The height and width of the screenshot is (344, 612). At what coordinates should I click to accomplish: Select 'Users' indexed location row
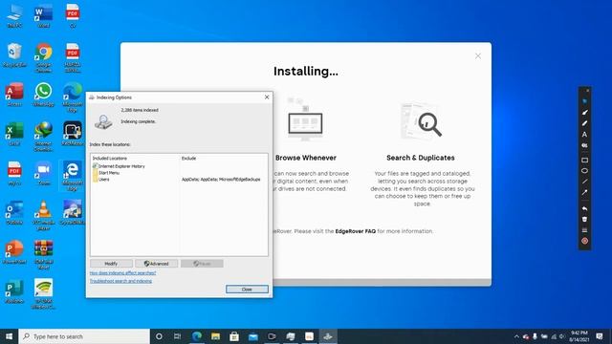coord(101,180)
